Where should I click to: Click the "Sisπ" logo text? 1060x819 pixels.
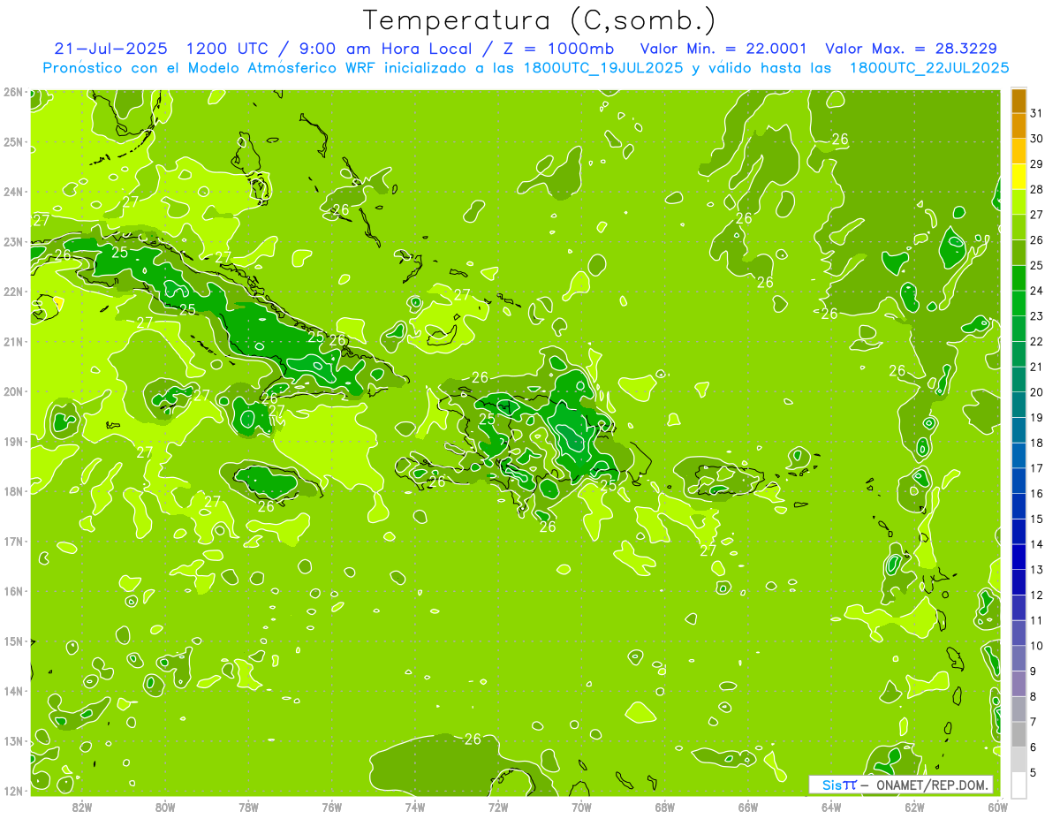tap(838, 785)
